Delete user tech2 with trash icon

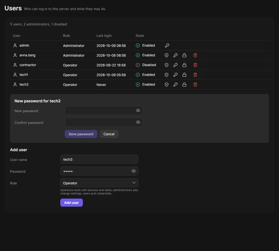pyautogui.click(x=195, y=85)
